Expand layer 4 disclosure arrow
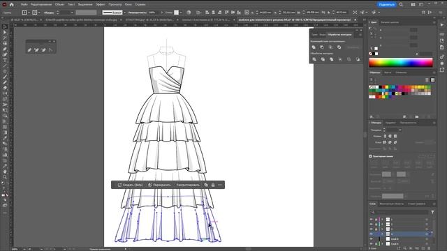This screenshot has height=251, width=447. point(382,234)
